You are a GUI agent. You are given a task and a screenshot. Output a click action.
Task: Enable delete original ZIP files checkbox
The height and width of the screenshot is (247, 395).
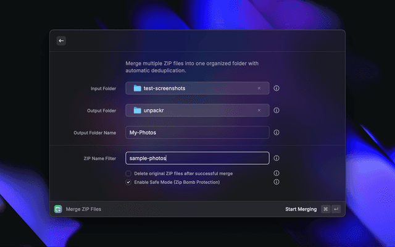coord(128,174)
